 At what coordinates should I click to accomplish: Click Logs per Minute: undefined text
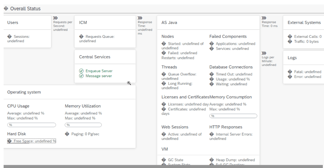269,61
